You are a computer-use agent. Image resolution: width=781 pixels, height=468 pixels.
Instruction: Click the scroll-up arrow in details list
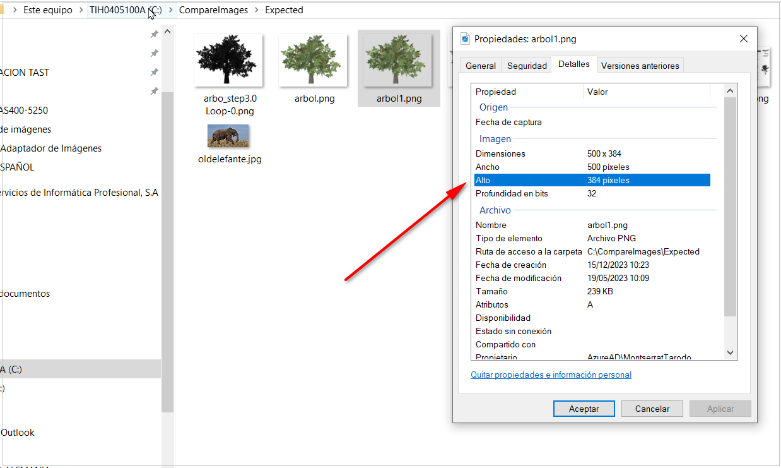pyautogui.click(x=731, y=92)
